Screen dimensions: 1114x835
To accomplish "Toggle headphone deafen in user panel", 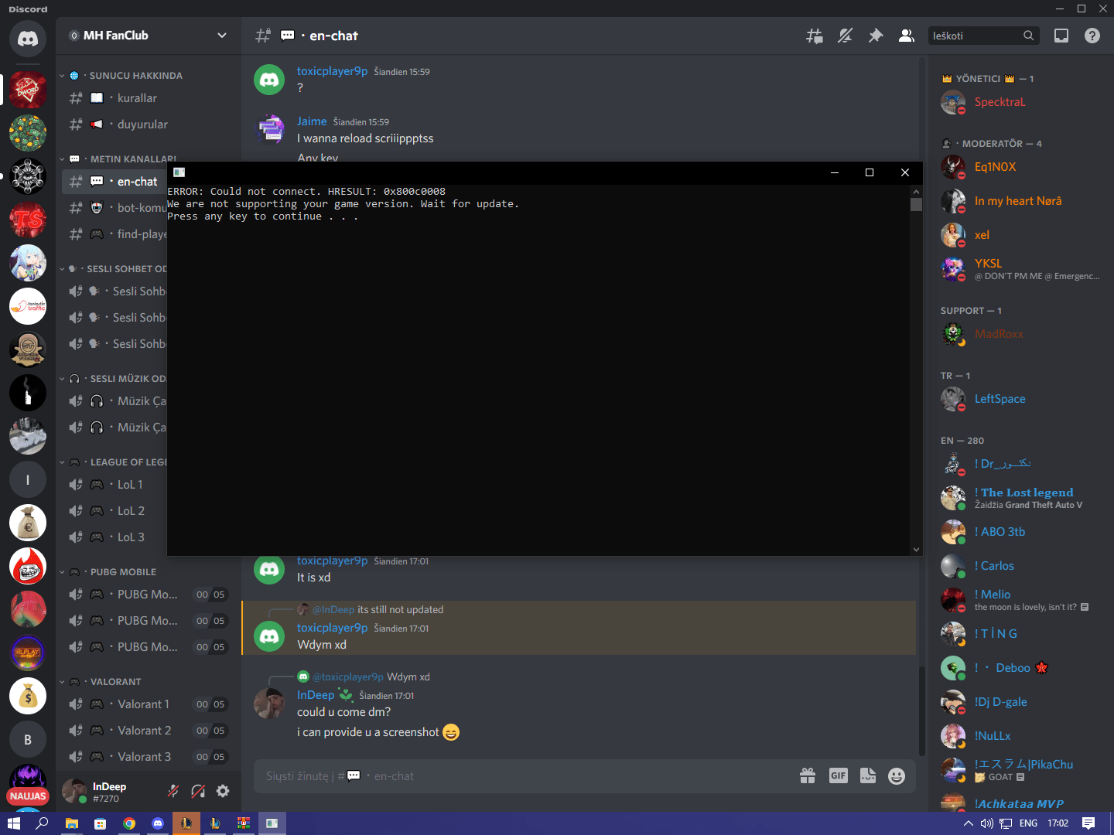I will (198, 791).
